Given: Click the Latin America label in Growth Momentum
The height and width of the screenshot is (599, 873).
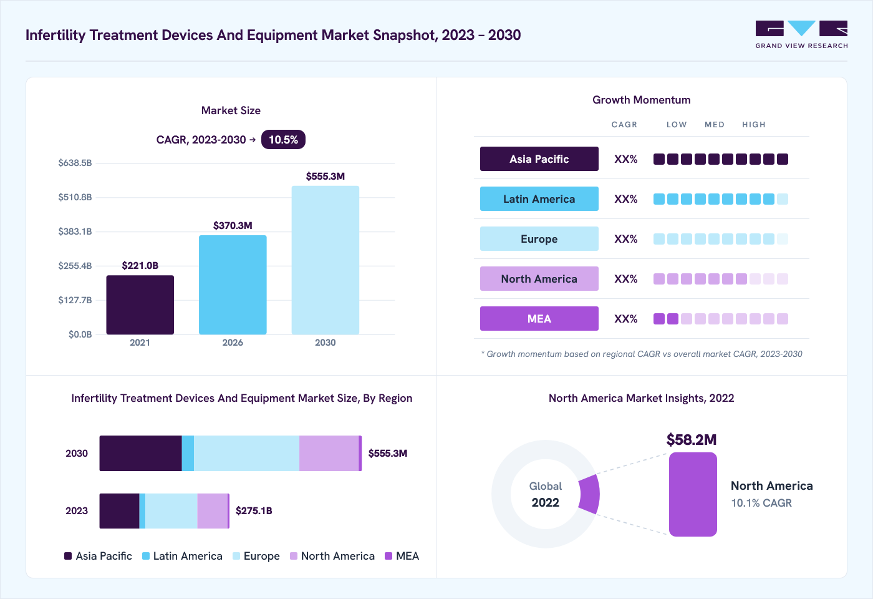Looking at the screenshot, I should point(539,199).
